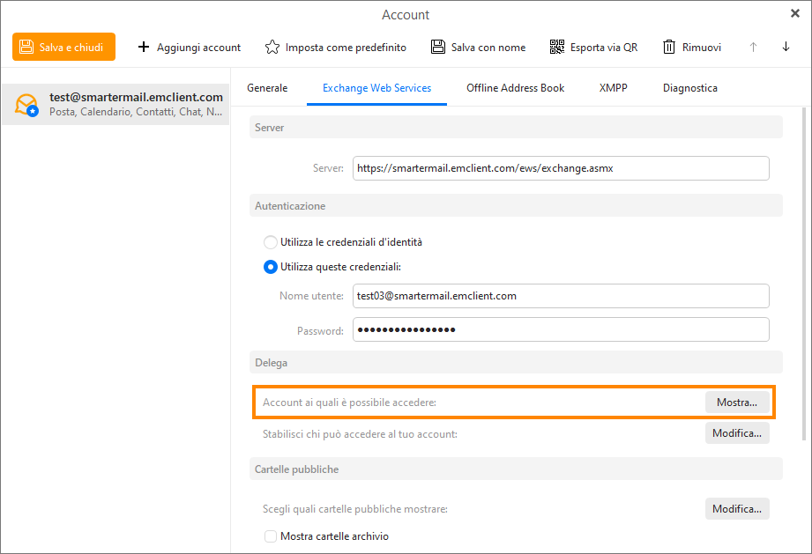812x554 pixels.
Task: Switch to the Generale tab
Action: click(267, 88)
